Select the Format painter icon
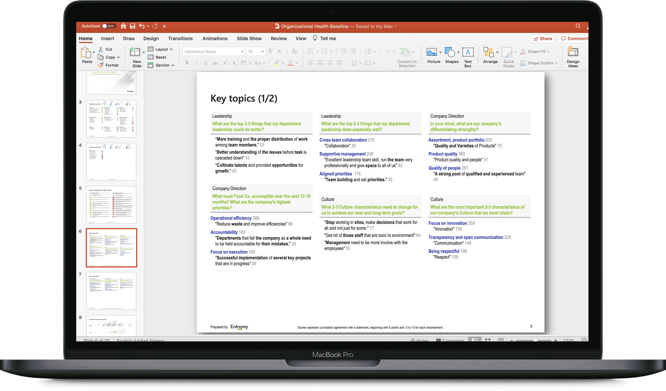 [x=101, y=65]
